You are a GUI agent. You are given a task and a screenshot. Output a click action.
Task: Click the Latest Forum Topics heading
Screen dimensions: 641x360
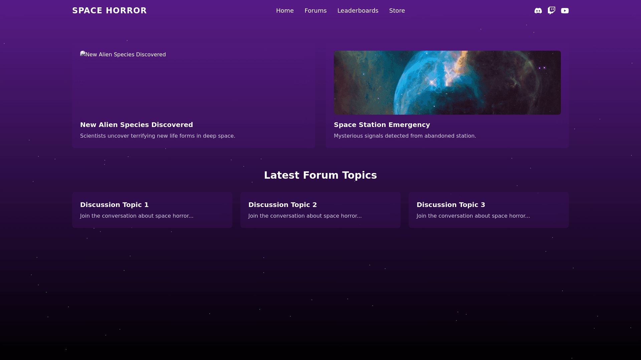pyautogui.click(x=320, y=175)
